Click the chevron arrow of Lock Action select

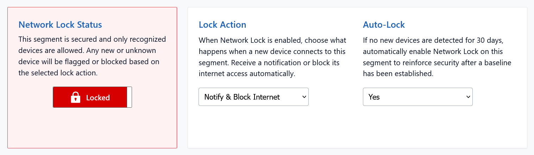click(x=304, y=97)
